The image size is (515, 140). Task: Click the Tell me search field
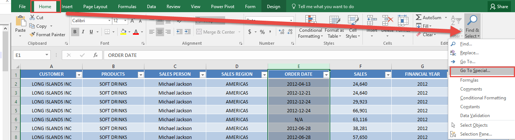coord(323,7)
